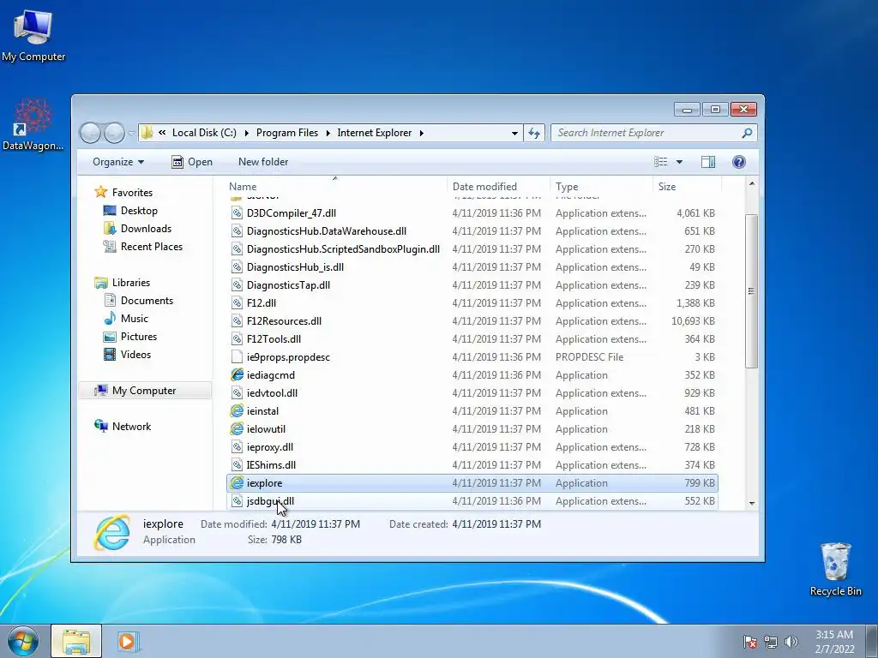Click the network tray icon

[771, 642]
